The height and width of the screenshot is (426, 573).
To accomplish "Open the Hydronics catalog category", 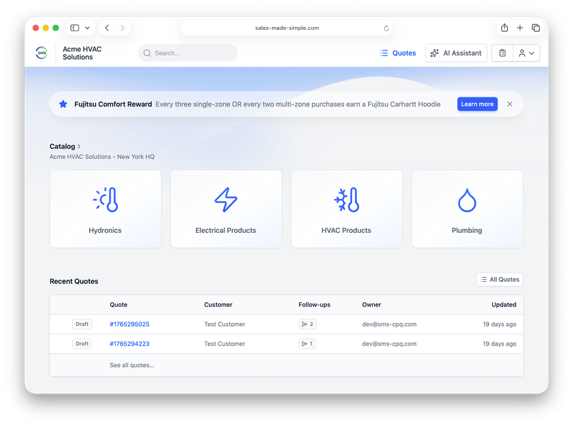I will click(x=105, y=209).
